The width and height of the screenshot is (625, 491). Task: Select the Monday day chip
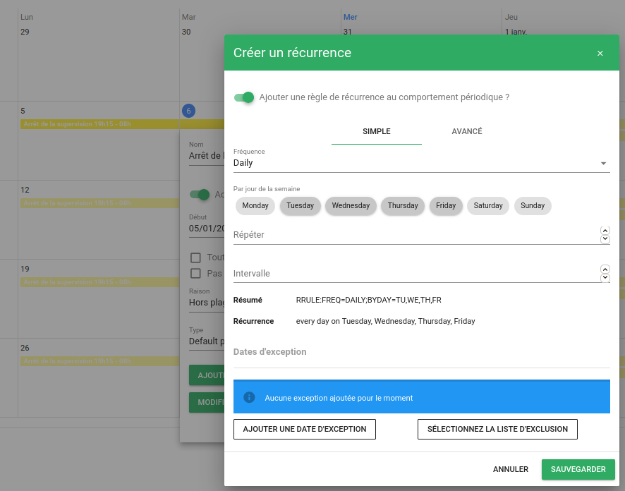pyautogui.click(x=255, y=206)
